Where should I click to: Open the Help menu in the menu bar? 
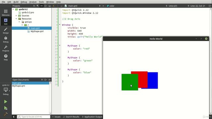(58, 2)
